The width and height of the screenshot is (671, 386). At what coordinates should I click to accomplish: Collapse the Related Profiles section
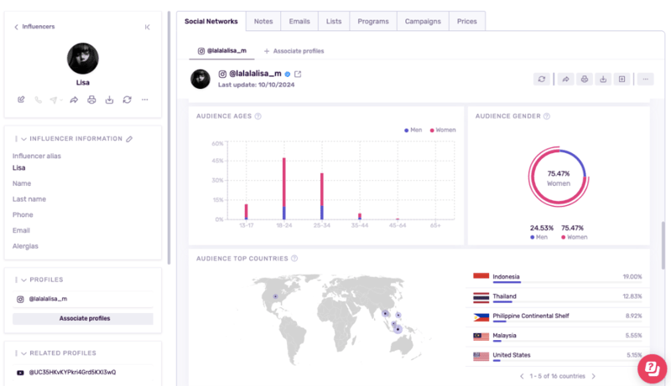(x=23, y=353)
